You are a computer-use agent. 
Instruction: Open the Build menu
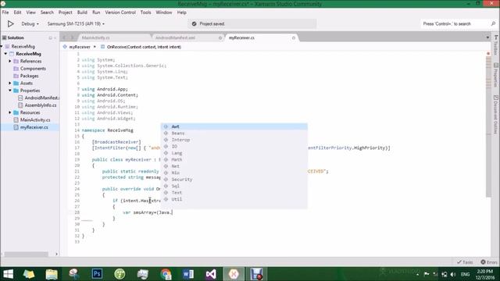click(82, 12)
